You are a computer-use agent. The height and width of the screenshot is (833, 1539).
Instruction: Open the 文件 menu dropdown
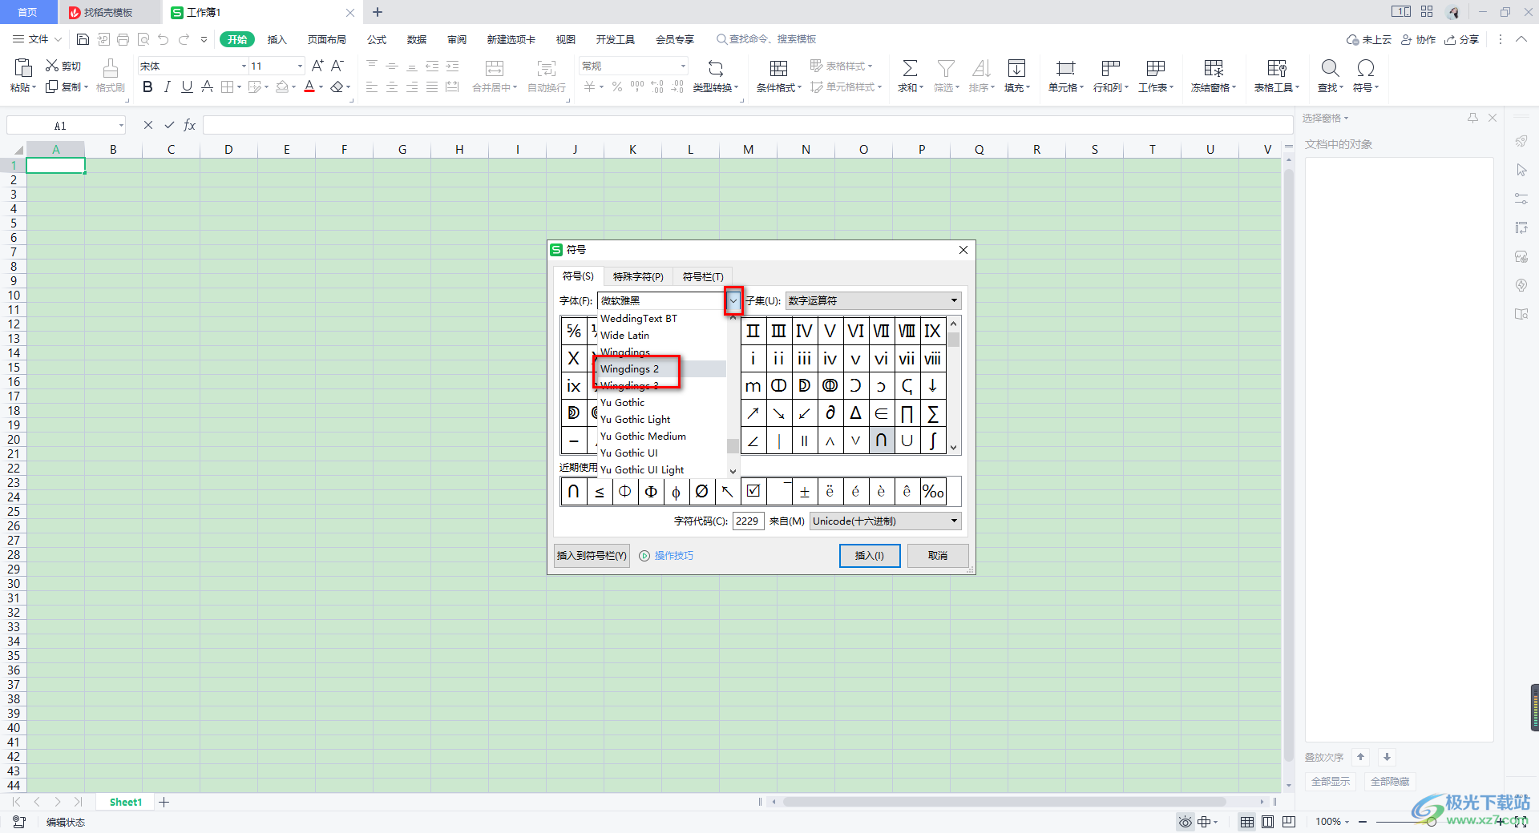click(38, 39)
